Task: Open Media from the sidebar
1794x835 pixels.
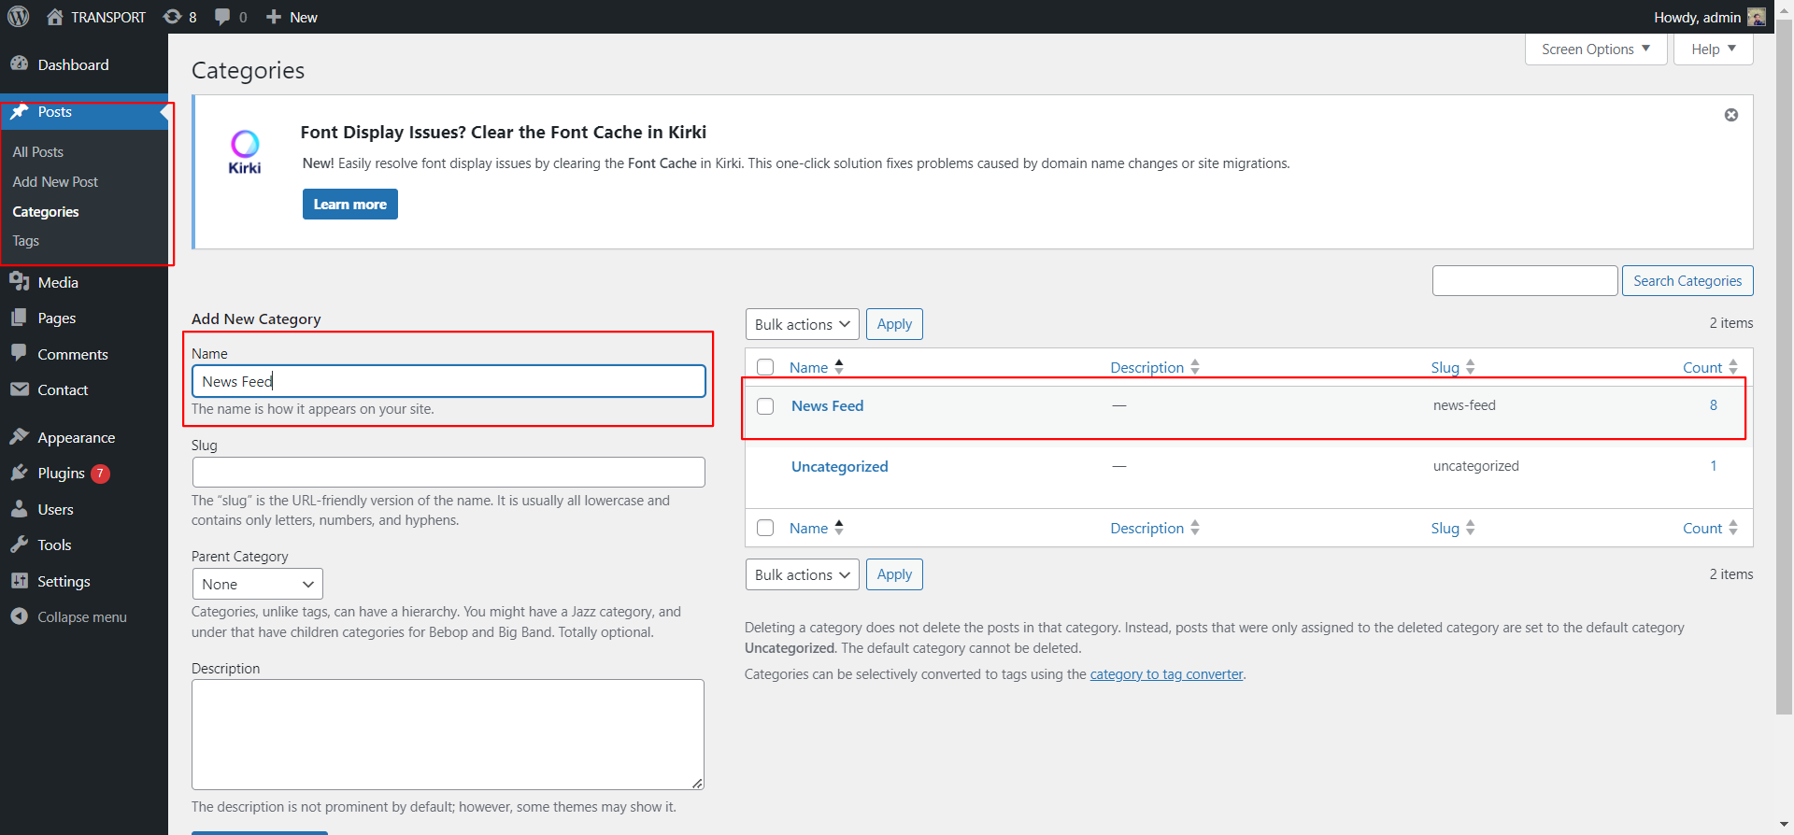Action: tap(57, 282)
